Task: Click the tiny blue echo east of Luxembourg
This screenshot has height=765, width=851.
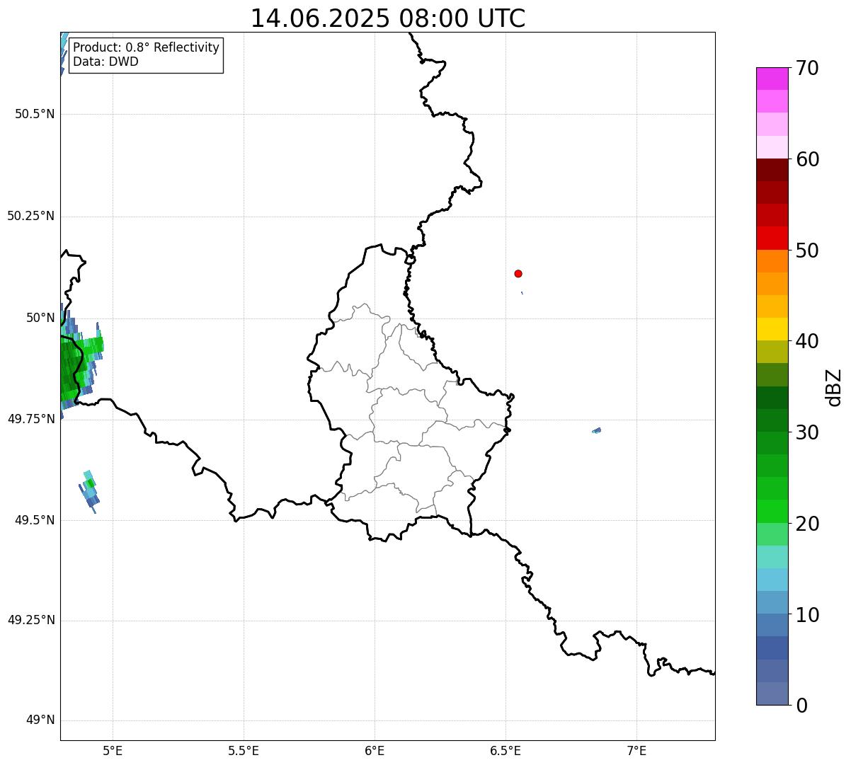Action: [x=596, y=430]
